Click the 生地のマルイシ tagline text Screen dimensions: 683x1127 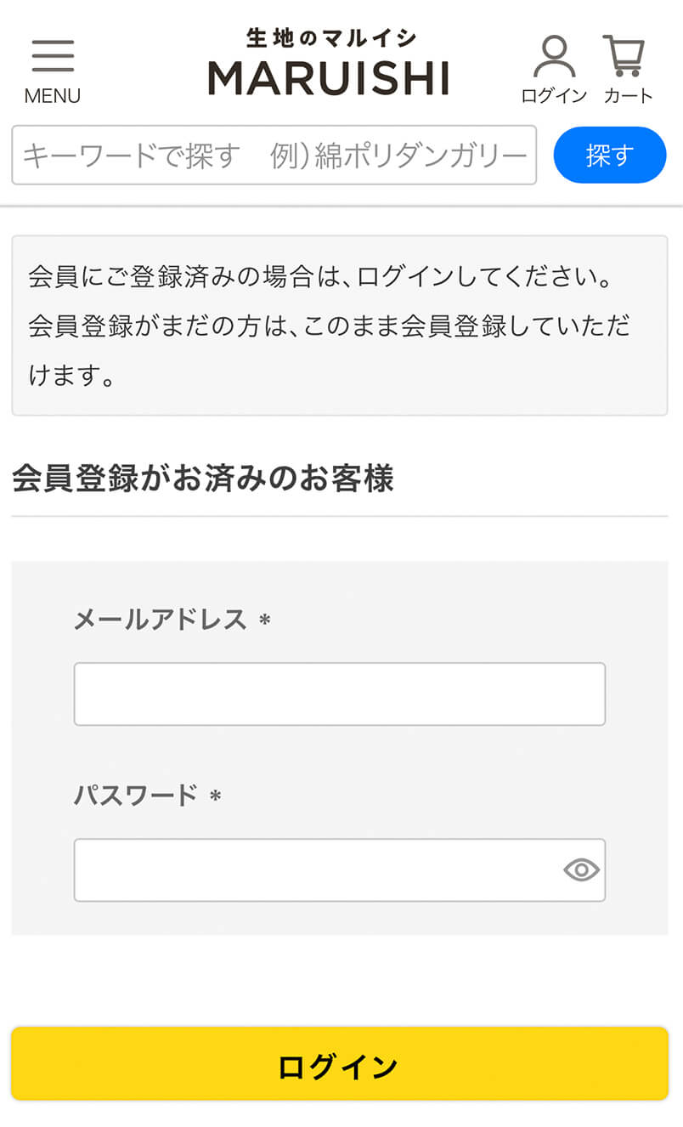[x=330, y=38]
